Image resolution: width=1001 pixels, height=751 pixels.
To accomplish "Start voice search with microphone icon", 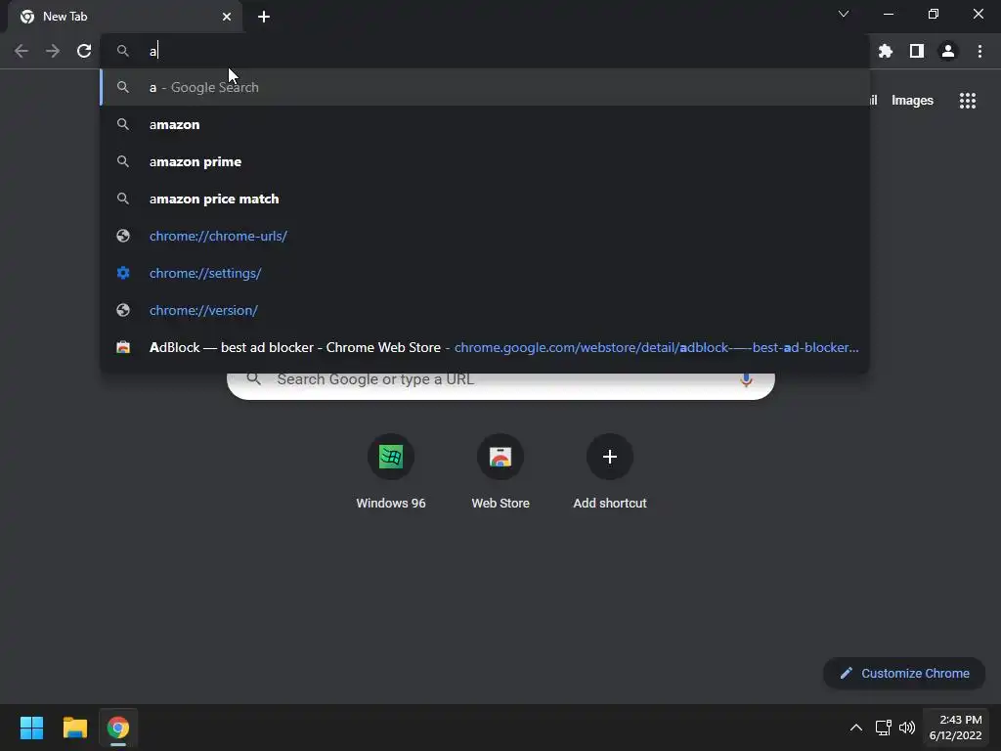I will pos(746,379).
